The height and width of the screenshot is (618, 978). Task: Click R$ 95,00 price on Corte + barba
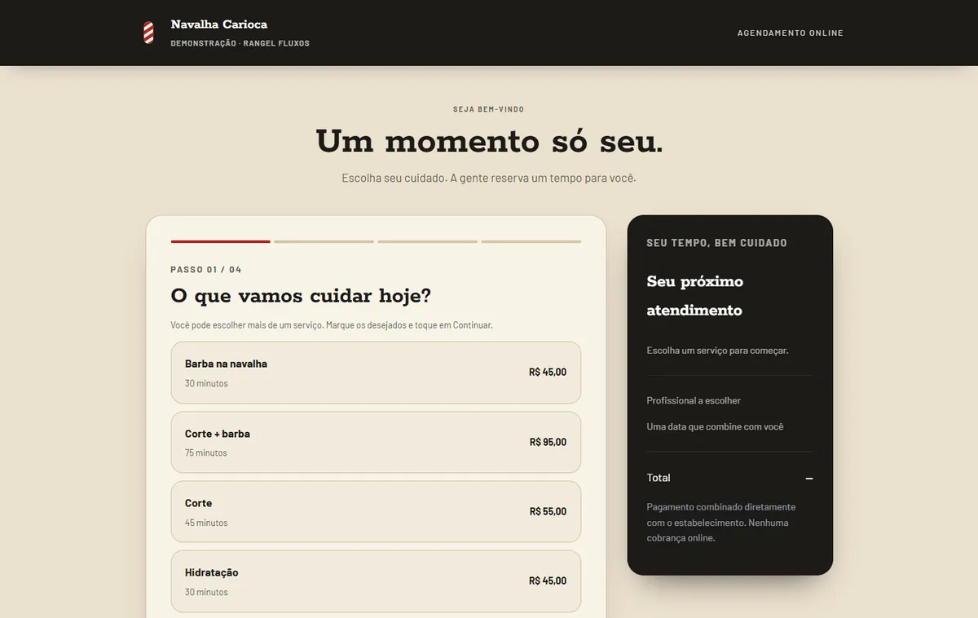point(548,442)
